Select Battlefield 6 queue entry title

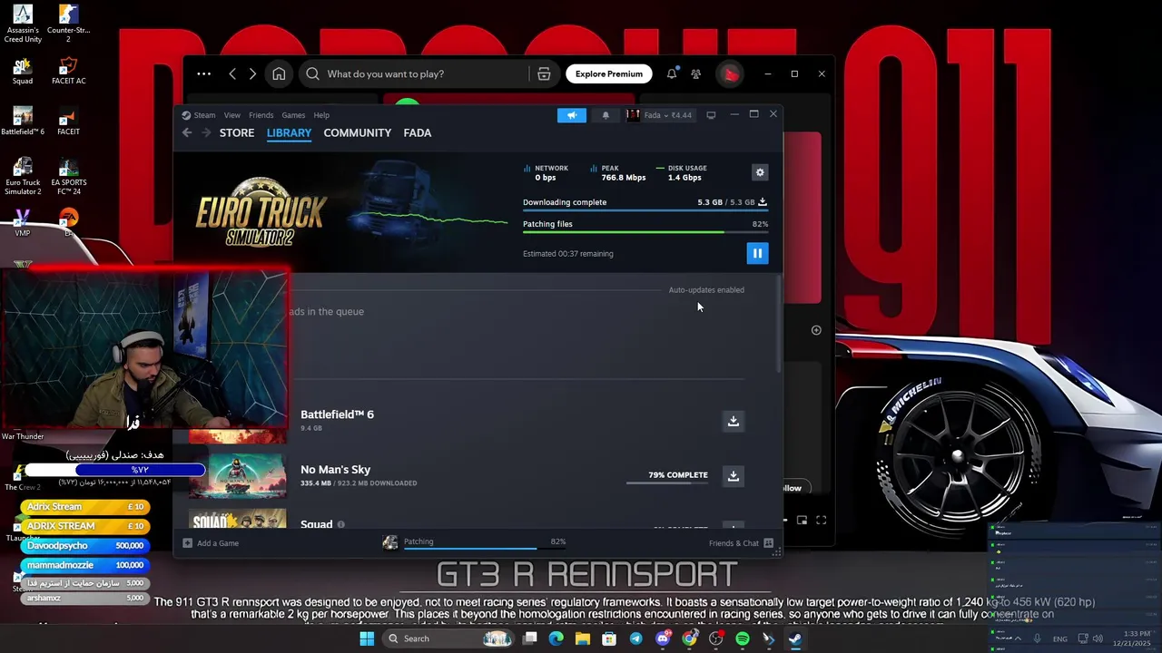pos(337,414)
